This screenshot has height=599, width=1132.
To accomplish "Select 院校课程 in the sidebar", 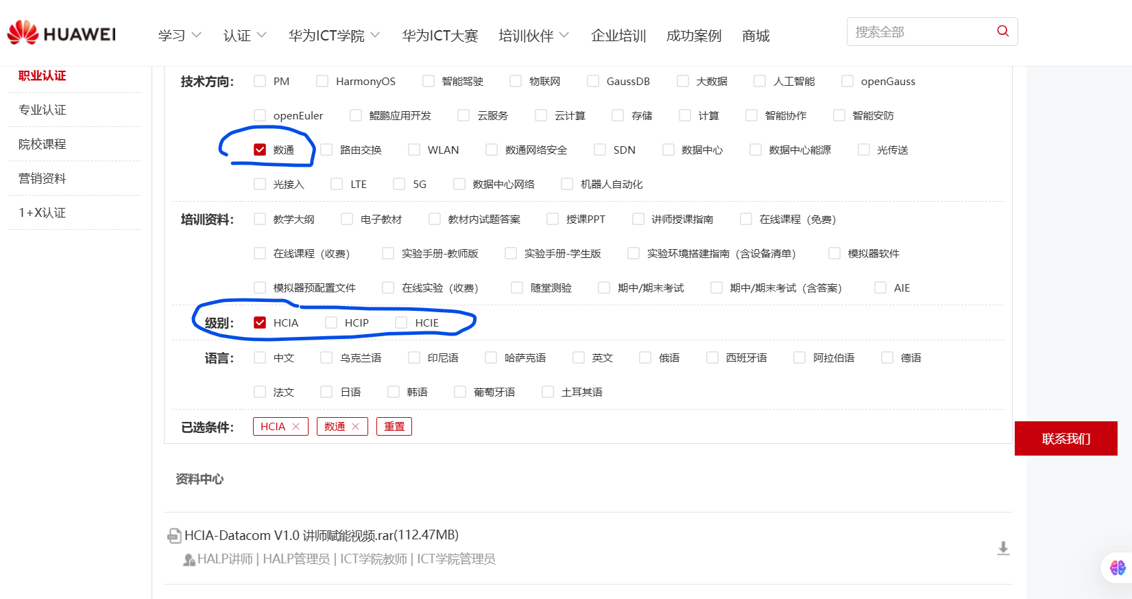I will click(43, 144).
